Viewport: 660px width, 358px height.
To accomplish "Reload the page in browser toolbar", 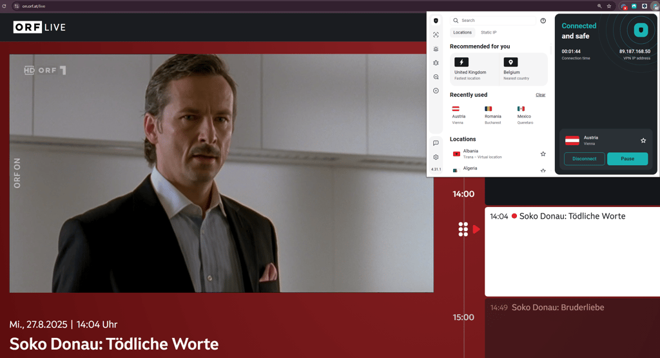I will coord(5,6).
